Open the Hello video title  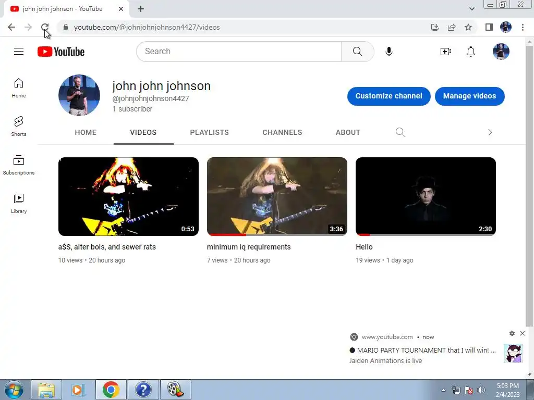(364, 247)
